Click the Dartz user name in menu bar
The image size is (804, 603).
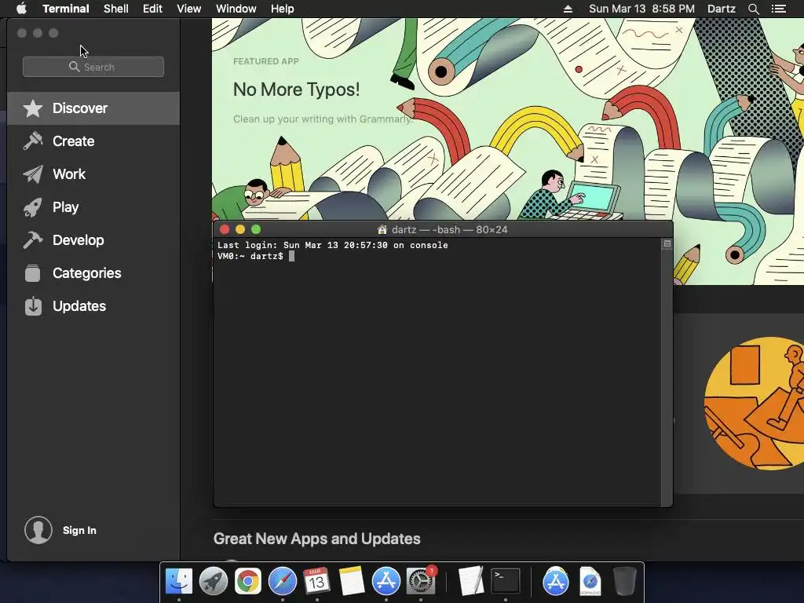tap(722, 9)
